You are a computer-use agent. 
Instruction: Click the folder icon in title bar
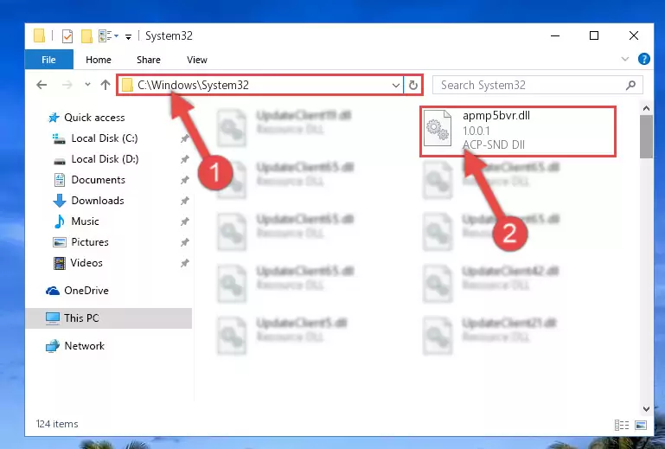click(x=39, y=35)
